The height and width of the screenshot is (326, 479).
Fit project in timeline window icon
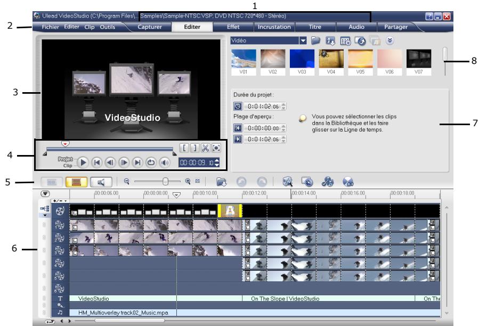(x=198, y=181)
